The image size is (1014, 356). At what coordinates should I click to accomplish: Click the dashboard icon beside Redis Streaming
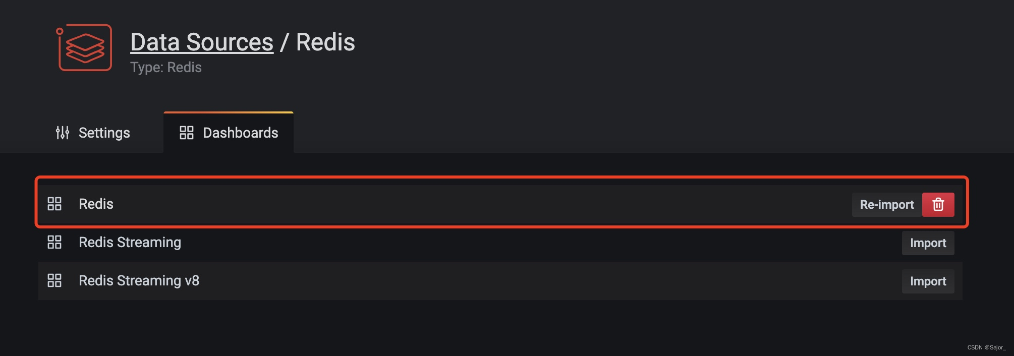[x=55, y=243]
